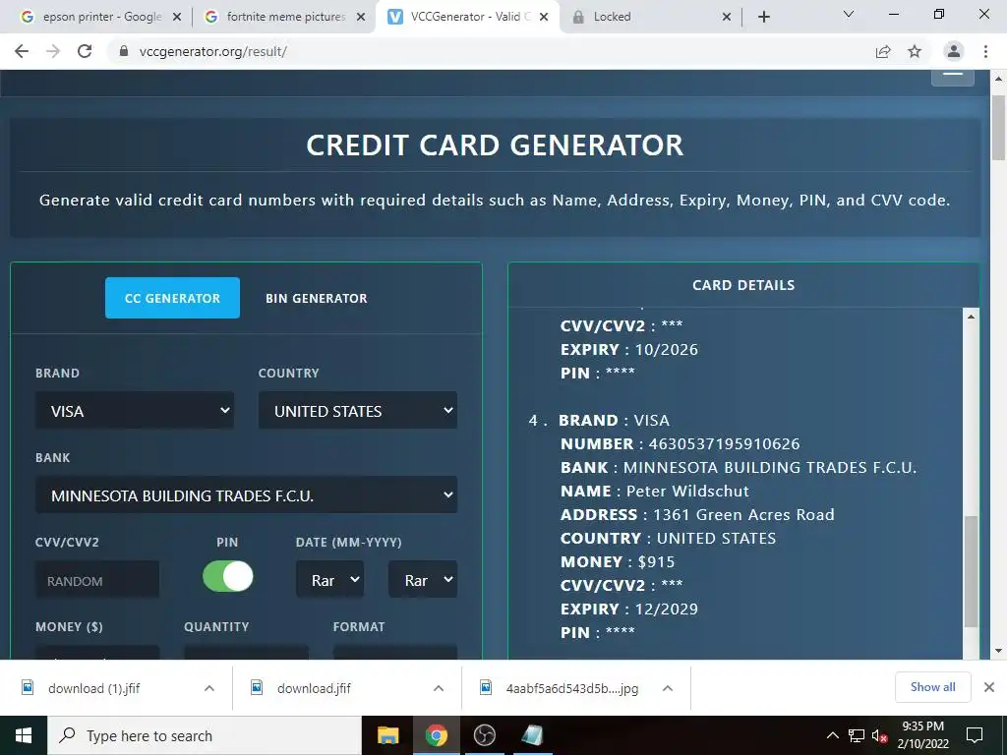Open the download (1).jfif file
Screen dimensions: 1007x755
tap(93, 688)
